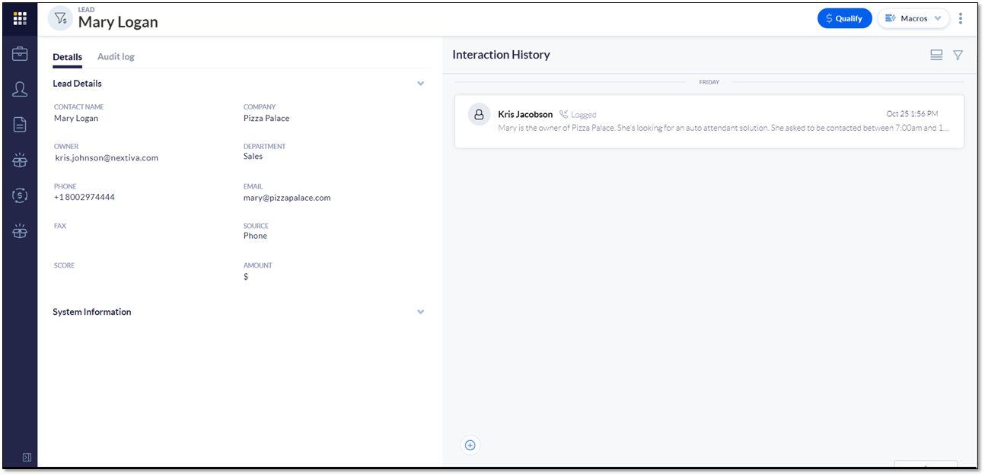Select the dollar-sign deals icon in the sidebar
Screen dimensions: 985x476
point(19,195)
